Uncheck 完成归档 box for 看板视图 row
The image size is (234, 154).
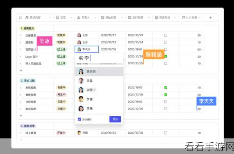[166, 95]
